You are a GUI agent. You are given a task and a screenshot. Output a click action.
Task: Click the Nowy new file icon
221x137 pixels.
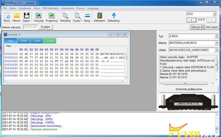click(7, 15)
